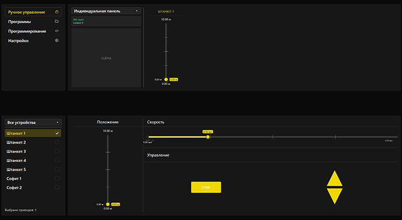Open the Ручное управление menu item

point(33,12)
